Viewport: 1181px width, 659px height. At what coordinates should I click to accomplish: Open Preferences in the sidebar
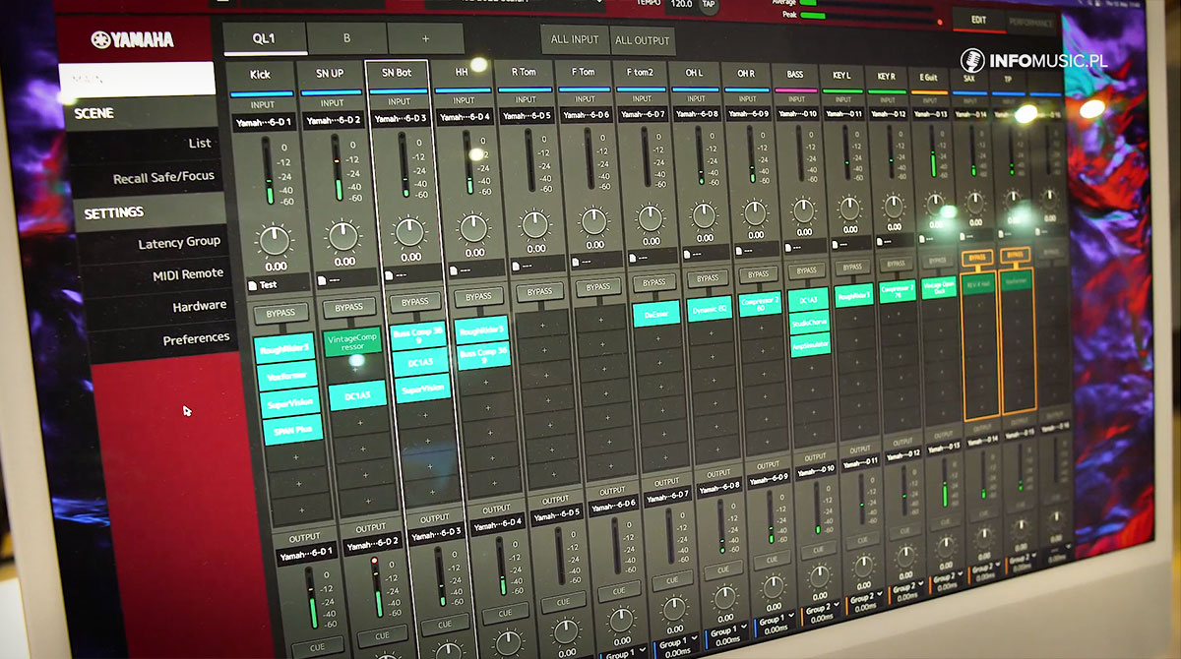[197, 338]
